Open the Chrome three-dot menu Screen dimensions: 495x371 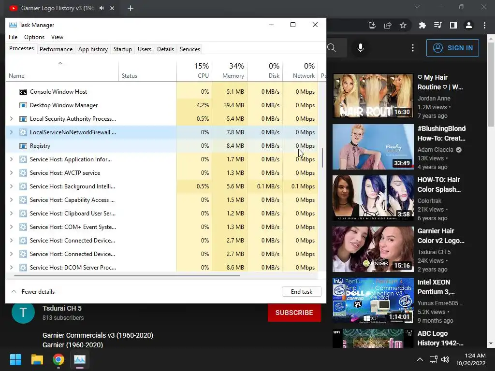pyautogui.click(x=484, y=25)
